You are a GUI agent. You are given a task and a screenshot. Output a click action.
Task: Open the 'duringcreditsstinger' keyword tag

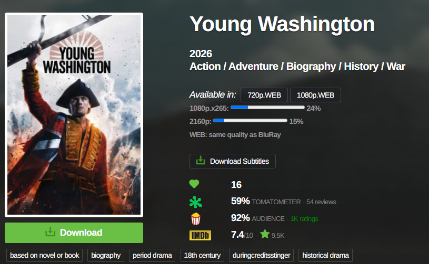261,255
